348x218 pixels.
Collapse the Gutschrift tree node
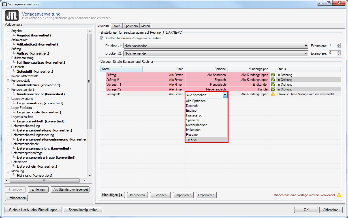pyautogui.click(x=8, y=67)
